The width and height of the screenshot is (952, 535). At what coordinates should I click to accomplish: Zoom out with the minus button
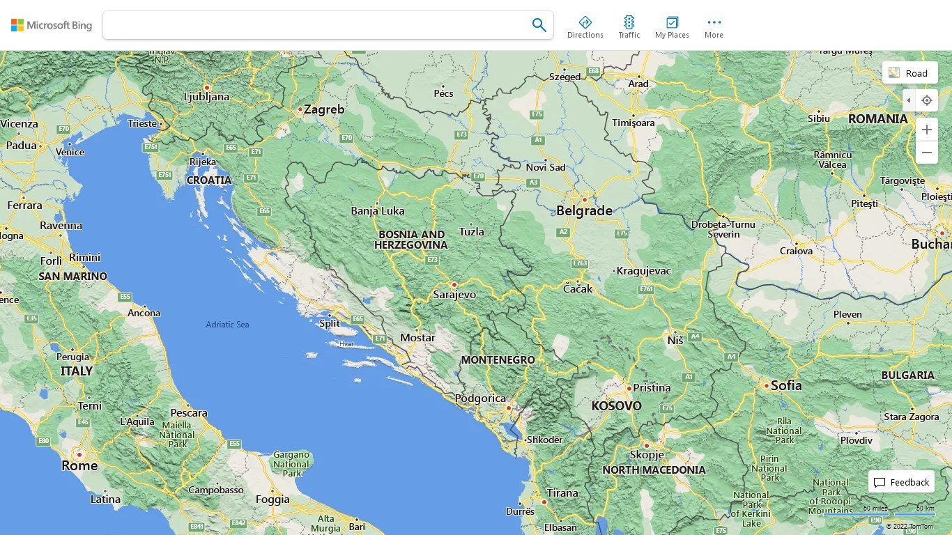coord(926,153)
